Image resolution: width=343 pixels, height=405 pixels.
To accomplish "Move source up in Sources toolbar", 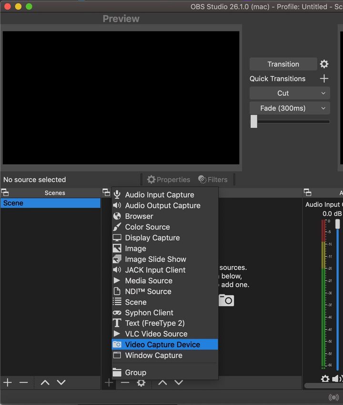I will click(162, 383).
